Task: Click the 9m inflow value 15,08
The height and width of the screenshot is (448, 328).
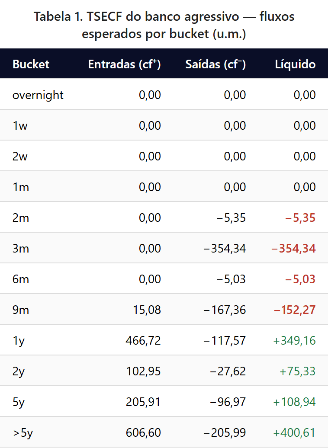Action: click(x=147, y=310)
